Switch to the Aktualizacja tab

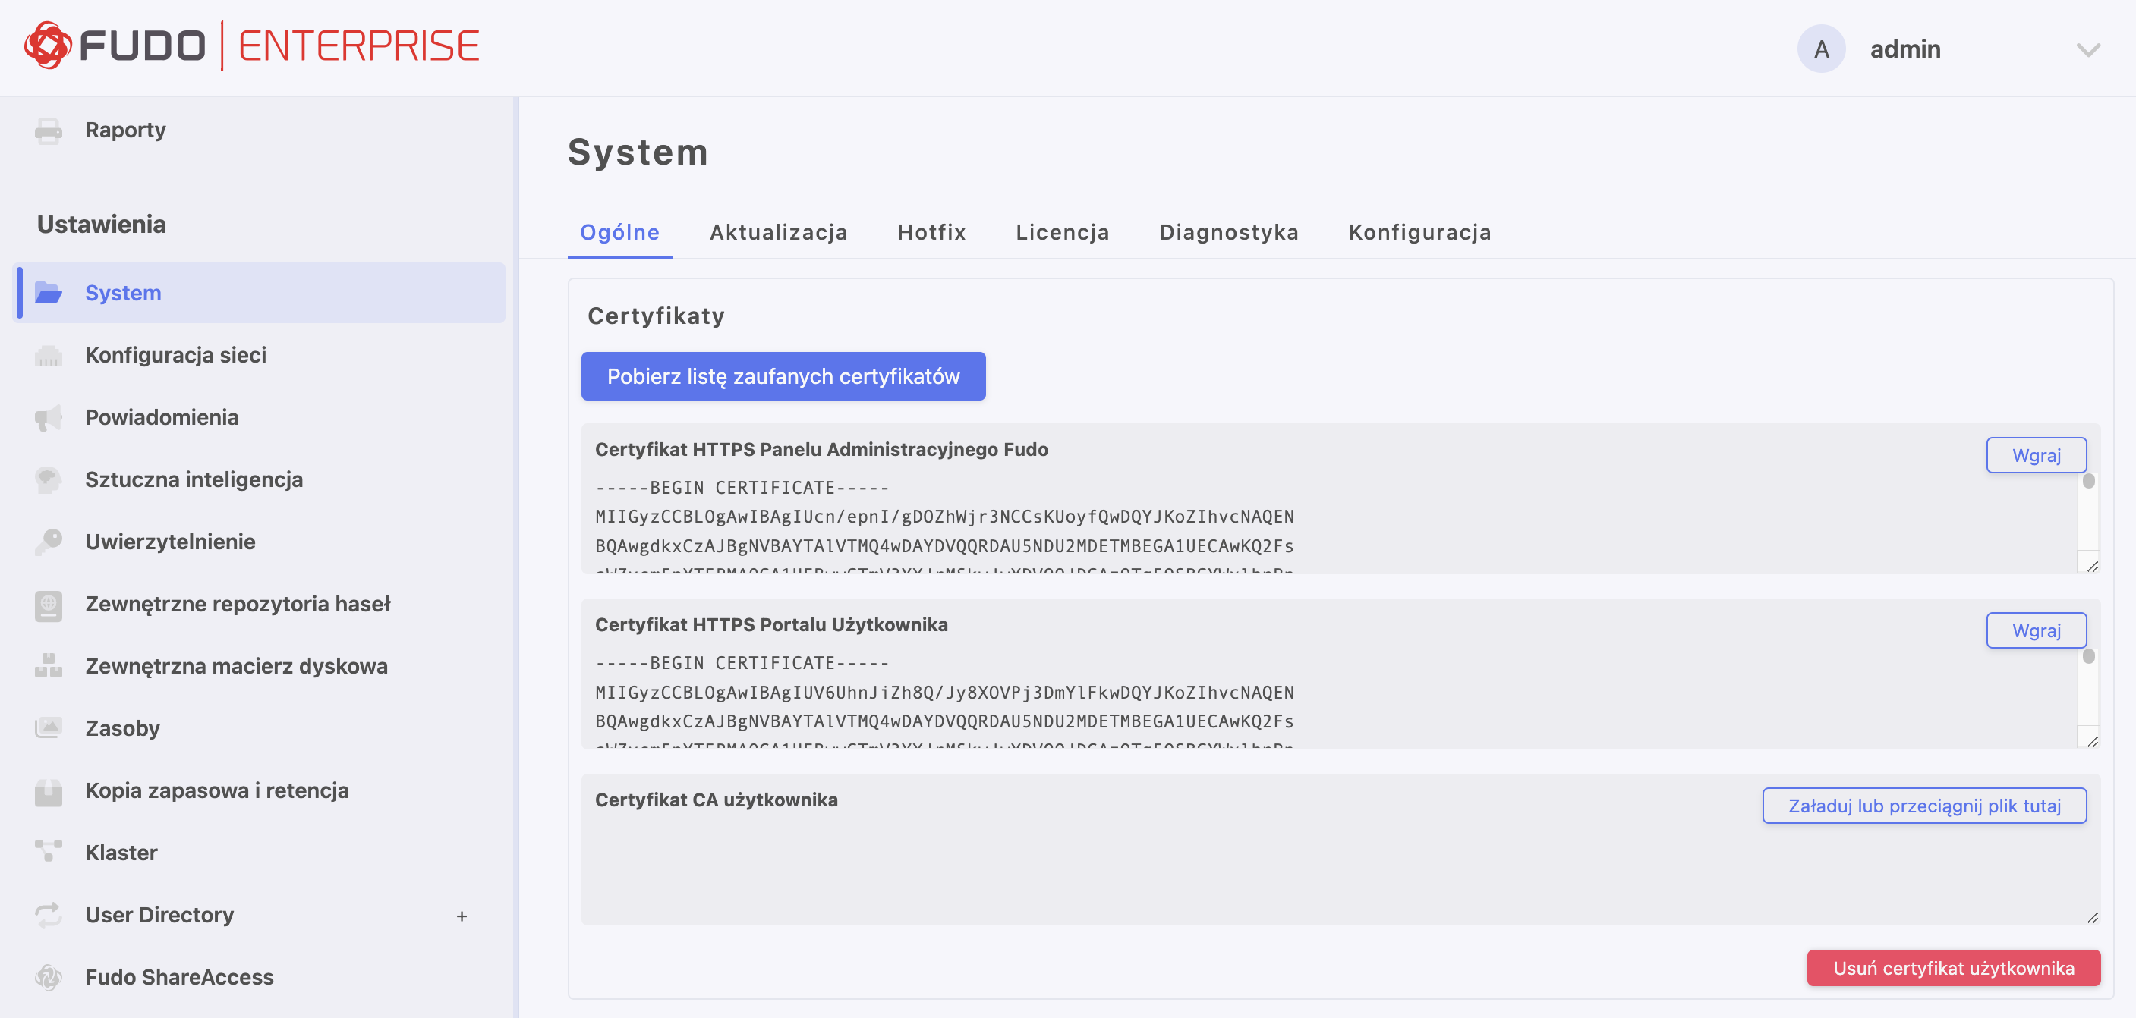click(778, 232)
